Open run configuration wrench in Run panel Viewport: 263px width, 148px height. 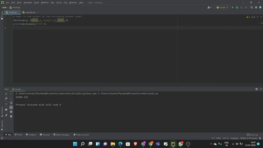[6, 98]
